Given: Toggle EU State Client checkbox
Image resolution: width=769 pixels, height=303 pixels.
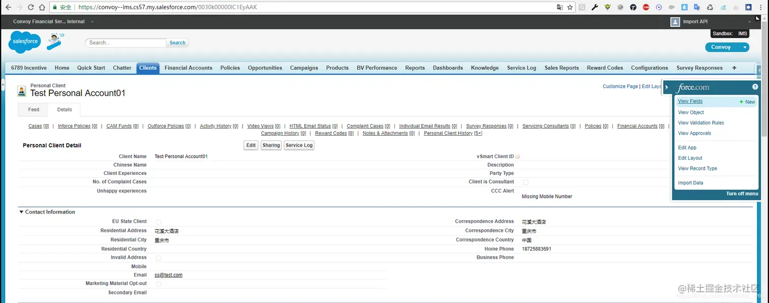Looking at the screenshot, I should pyautogui.click(x=158, y=222).
